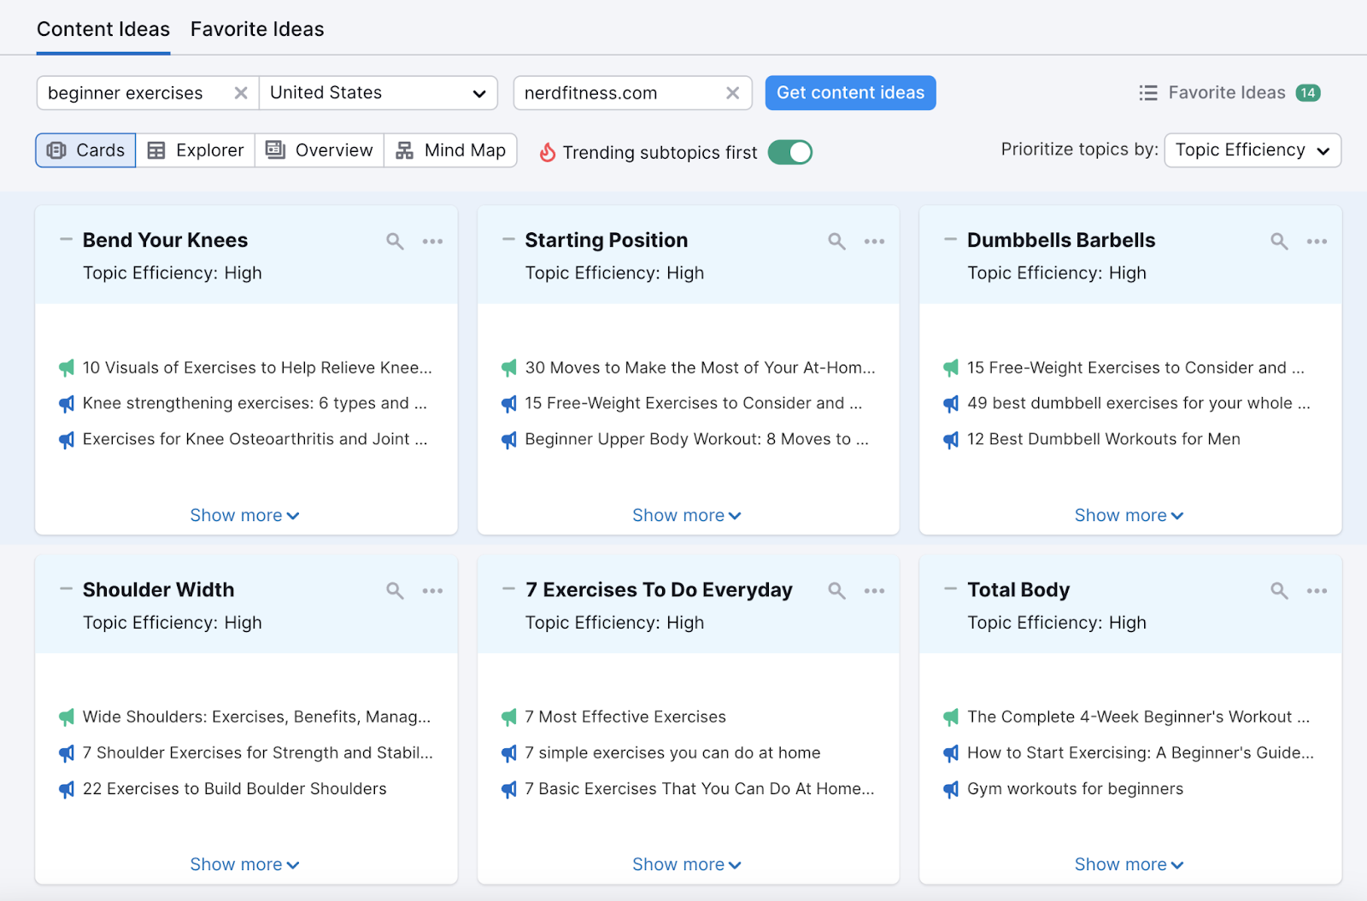
Task: Open Topic Efficiency prioritize dropdown
Action: click(x=1252, y=150)
